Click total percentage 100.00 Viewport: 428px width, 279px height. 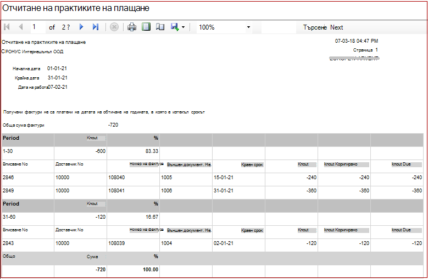[x=151, y=270]
